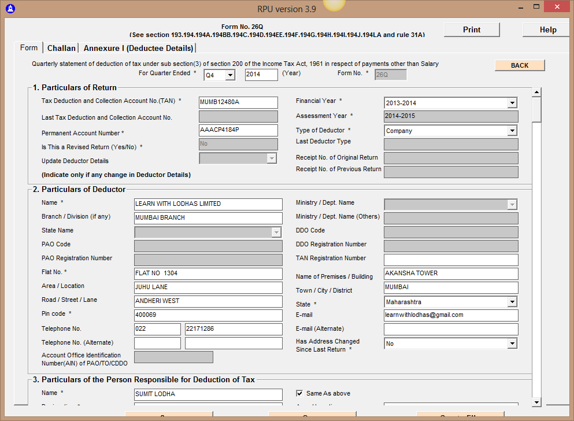574x421 pixels.
Task: Close the RPU version 3.9 window
Action: (557, 7)
